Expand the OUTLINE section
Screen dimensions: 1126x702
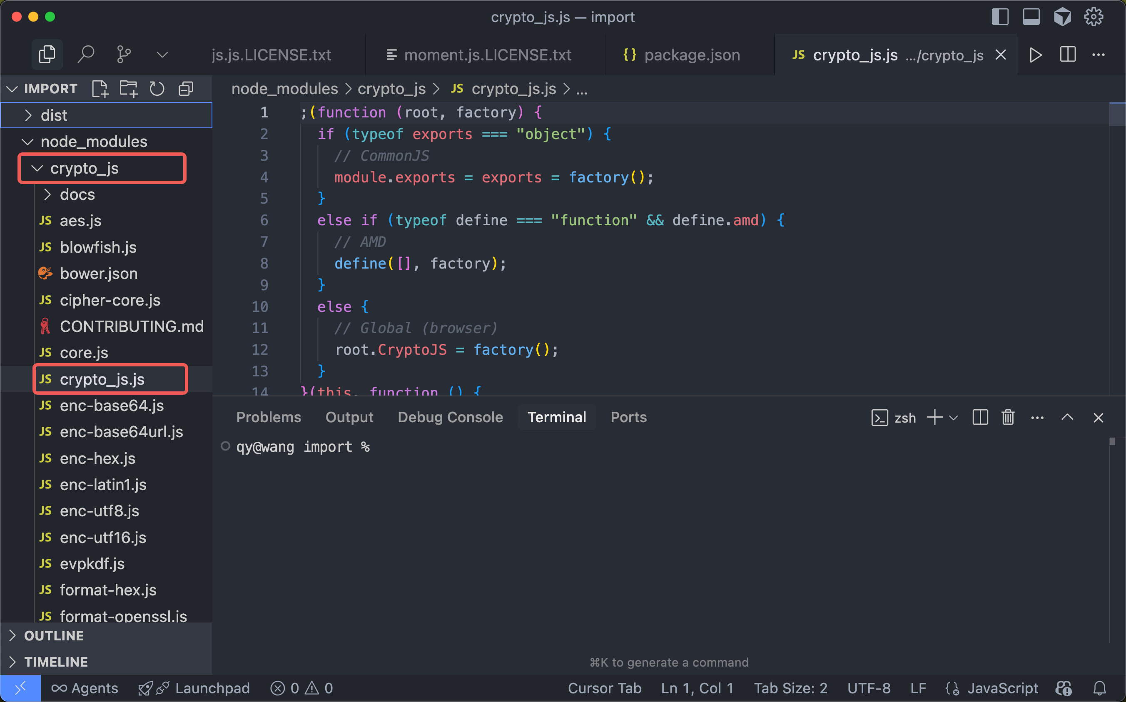coord(54,636)
